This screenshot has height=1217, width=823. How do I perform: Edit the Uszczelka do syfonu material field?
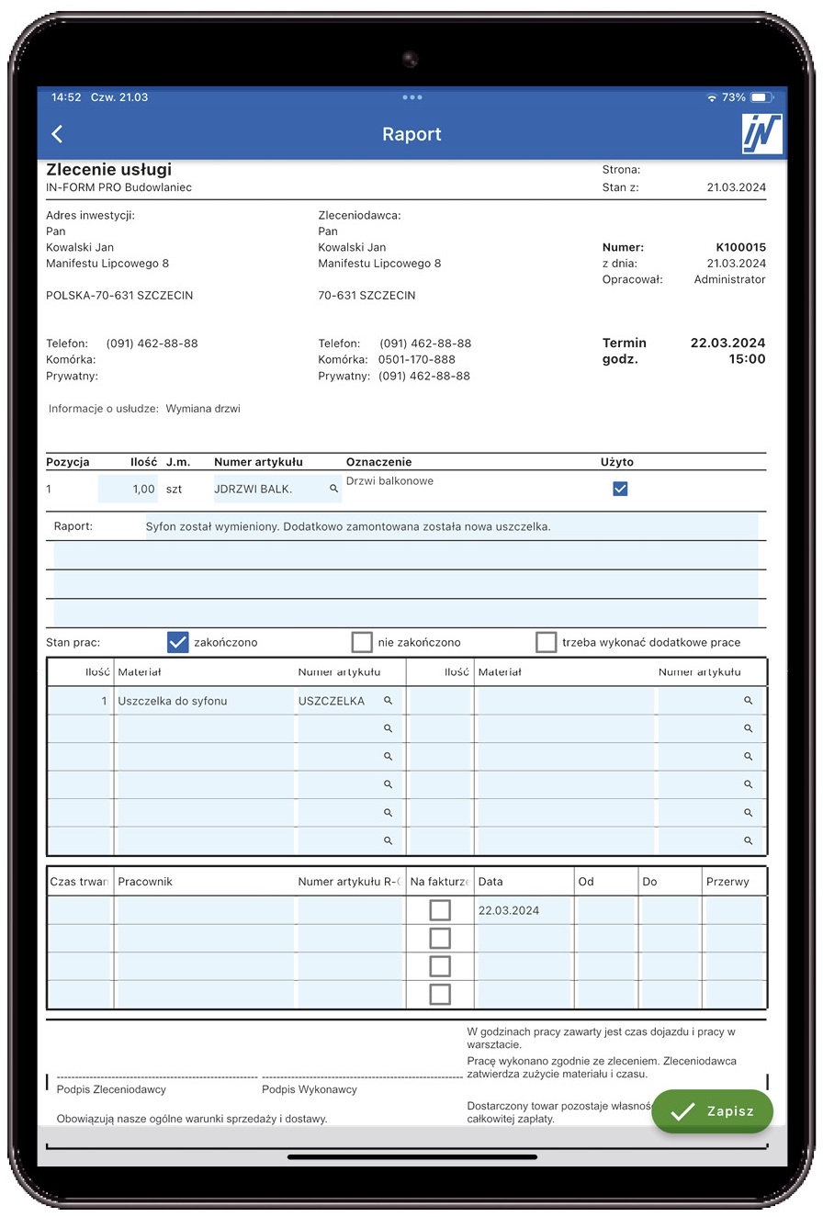[x=204, y=701]
